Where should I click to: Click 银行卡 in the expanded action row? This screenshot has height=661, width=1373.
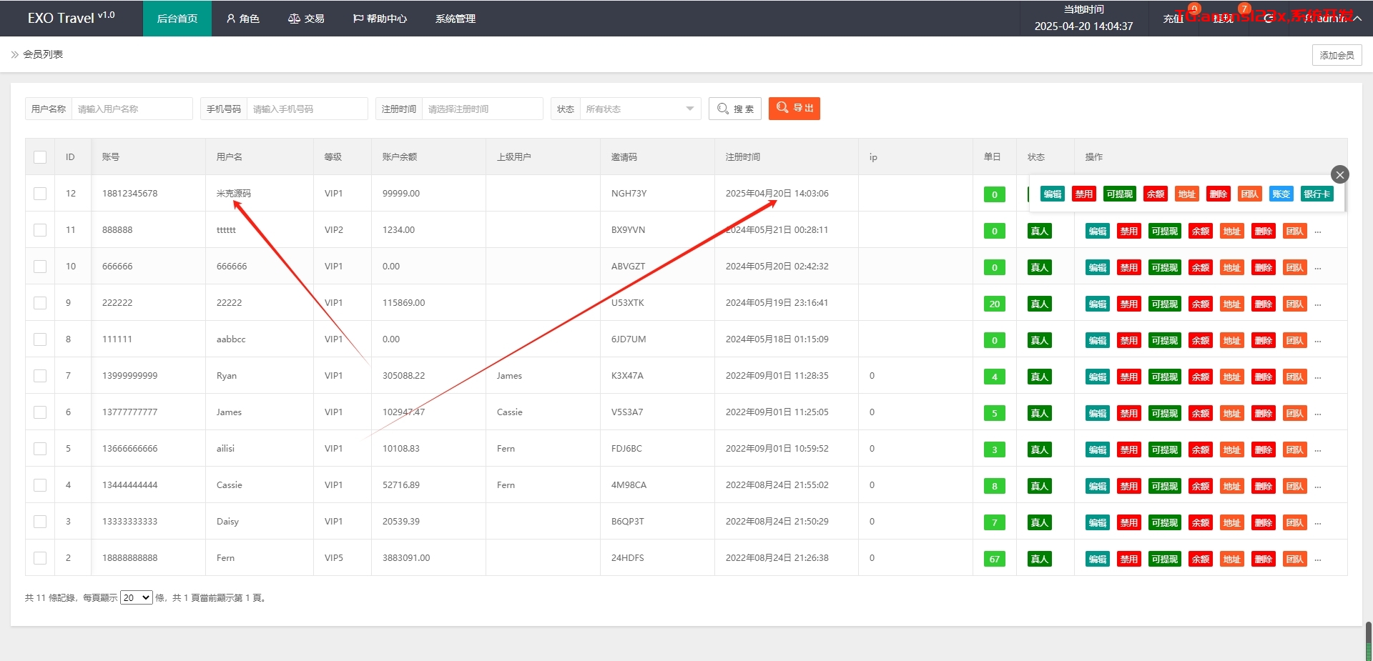[1317, 194]
